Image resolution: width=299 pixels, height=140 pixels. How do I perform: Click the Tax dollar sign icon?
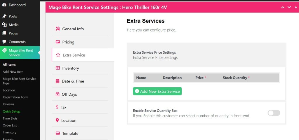coord(57,107)
